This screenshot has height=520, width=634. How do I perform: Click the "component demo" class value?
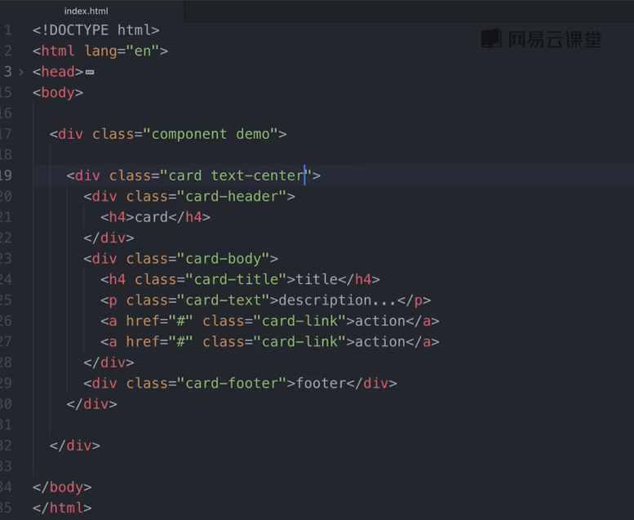[211, 135]
